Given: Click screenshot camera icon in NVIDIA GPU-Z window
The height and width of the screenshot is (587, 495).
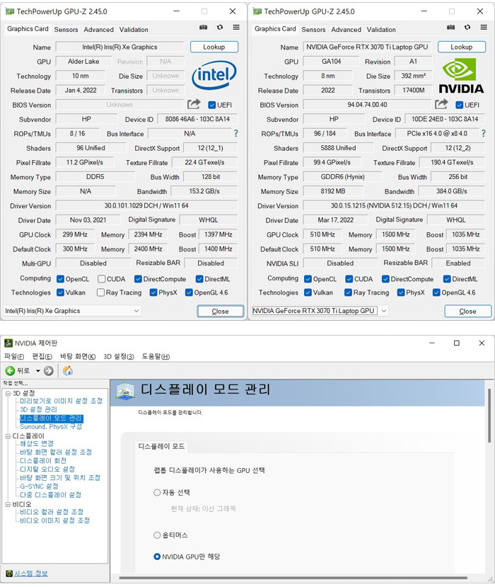Looking at the screenshot, I should pos(451,28).
